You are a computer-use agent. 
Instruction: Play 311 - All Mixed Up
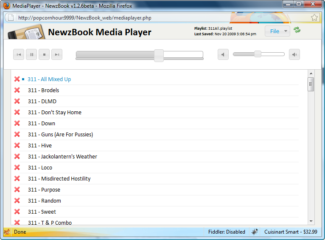49,79
